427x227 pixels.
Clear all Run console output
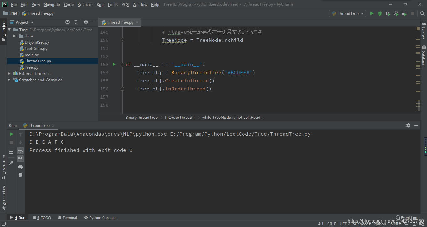click(x=20, y=175)
